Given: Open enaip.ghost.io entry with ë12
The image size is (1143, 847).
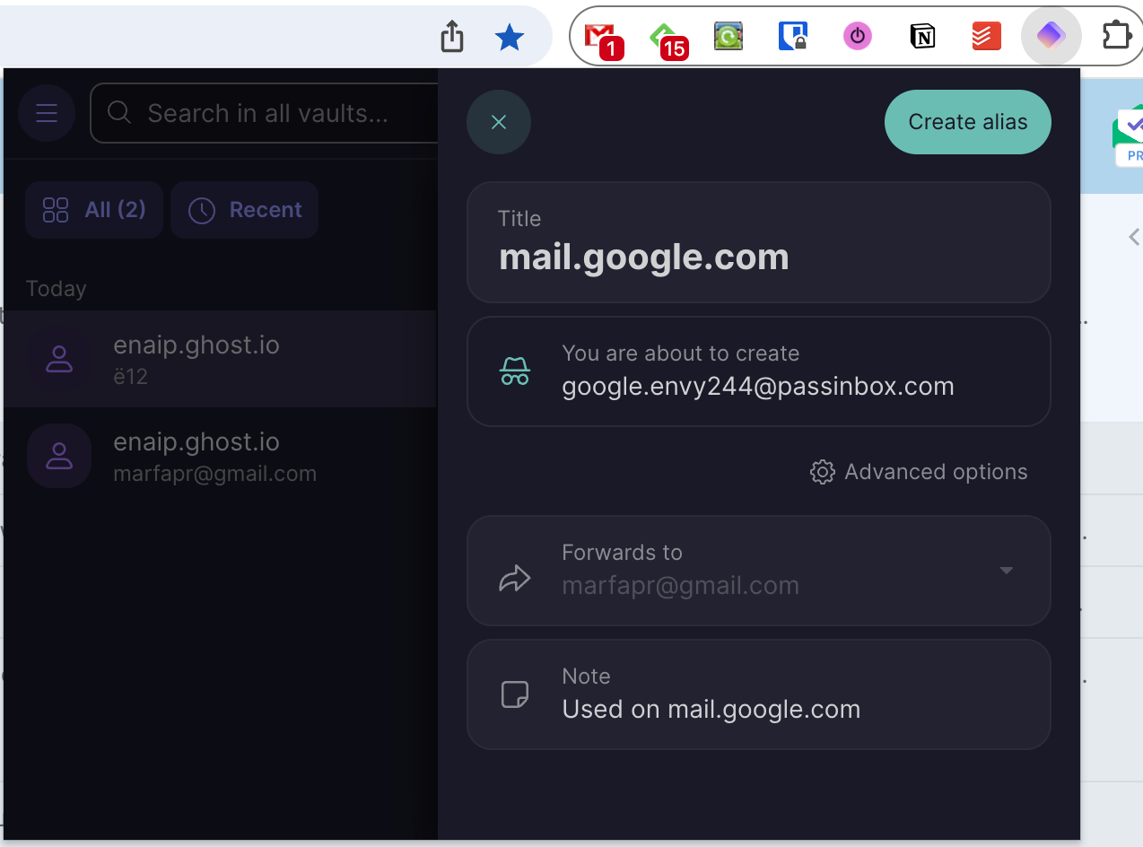Looking at the screenshot, I should [220, 359].
